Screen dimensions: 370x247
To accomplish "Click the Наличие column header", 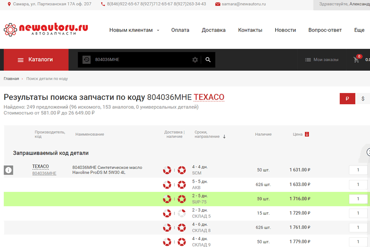I will (263, 134).
